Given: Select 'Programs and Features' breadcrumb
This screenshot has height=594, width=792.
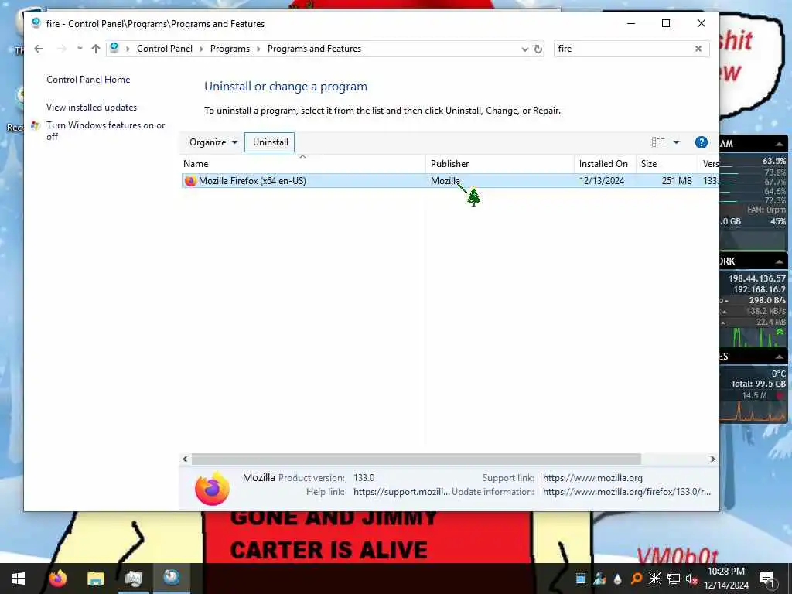Looking at the screenshot, I should point(314,49).
